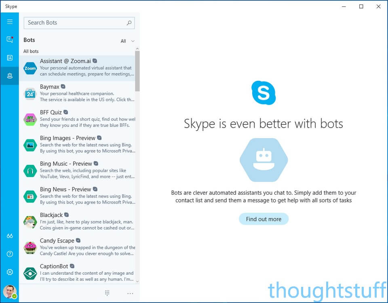Click Candy Escape description 'You've woken up trapped'
Image resolution: width=388 pixels, height=303 pixels.
click(x=88, y=247)
